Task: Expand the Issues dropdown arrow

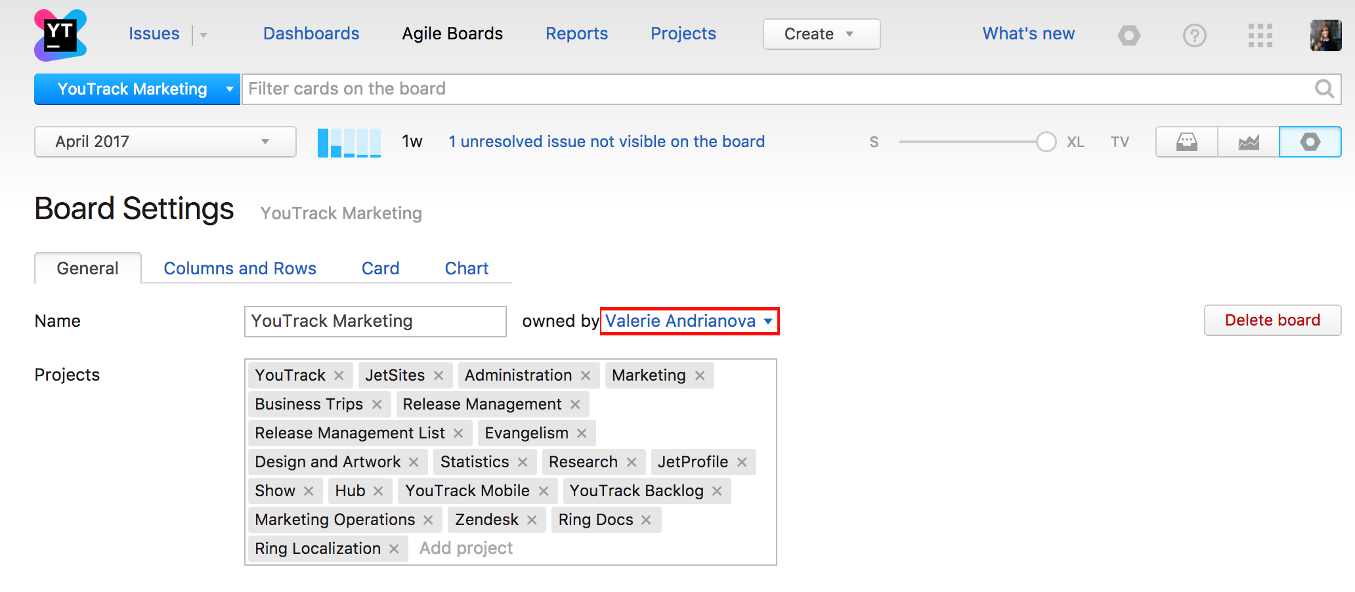Action: [204, 35]
